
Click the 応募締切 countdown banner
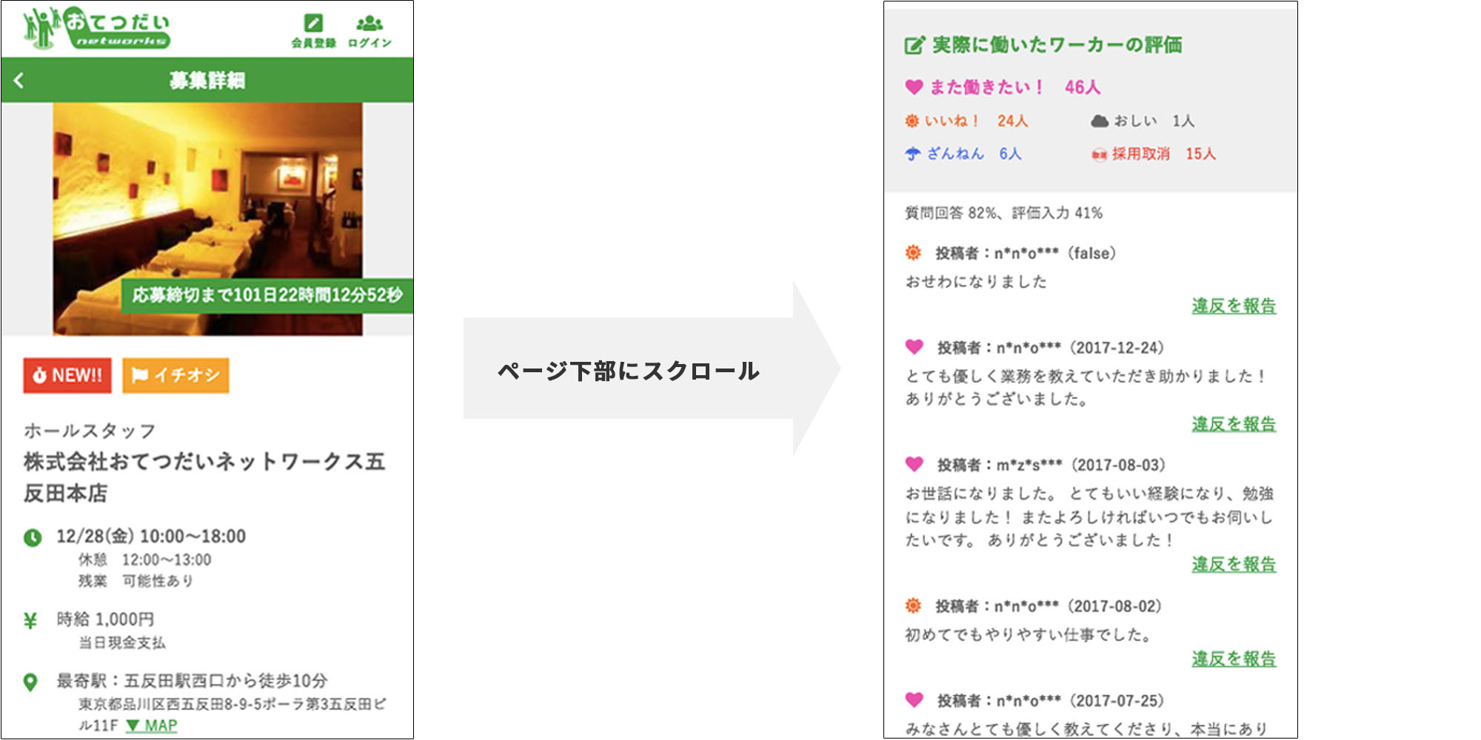coord(267,295)
